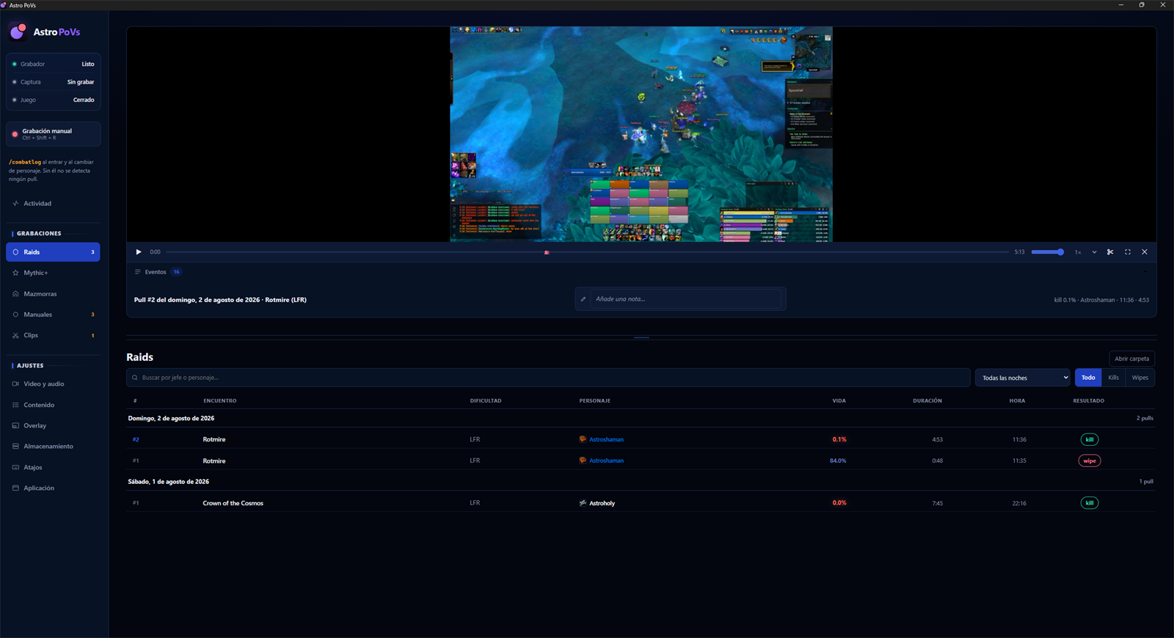
Task: Click the VIDA column header
Action: tap(839, 401)
